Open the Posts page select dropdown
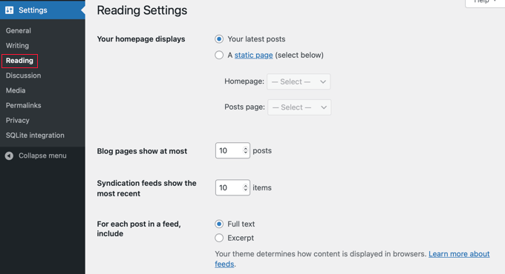505x274 pixels. (x=299, y=107)
